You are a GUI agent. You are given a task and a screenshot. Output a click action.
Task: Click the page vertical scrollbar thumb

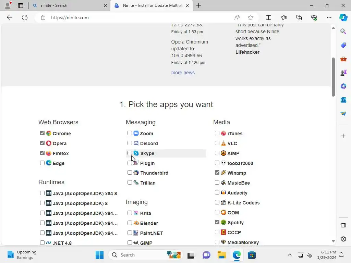pyautogui.click(x=333, y=77)
